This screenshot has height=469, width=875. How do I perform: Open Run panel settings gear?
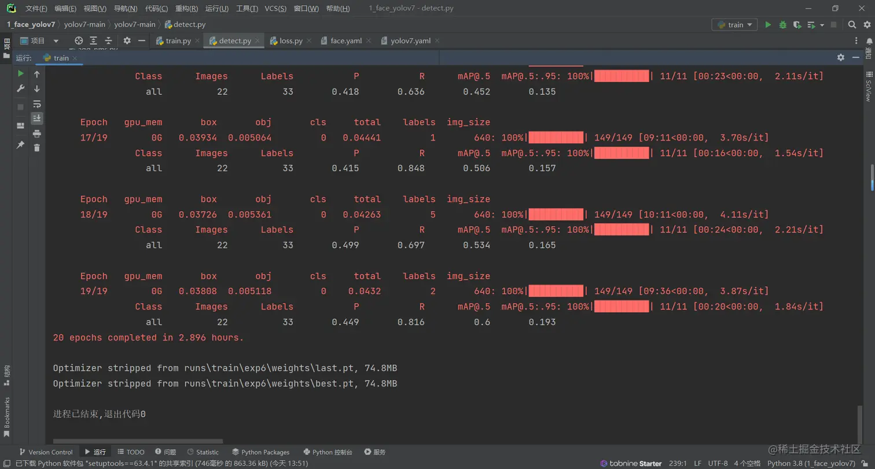(x=841, y=57)
